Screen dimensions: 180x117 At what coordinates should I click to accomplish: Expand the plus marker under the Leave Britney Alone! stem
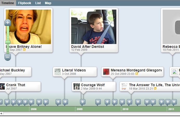point(14,102)
